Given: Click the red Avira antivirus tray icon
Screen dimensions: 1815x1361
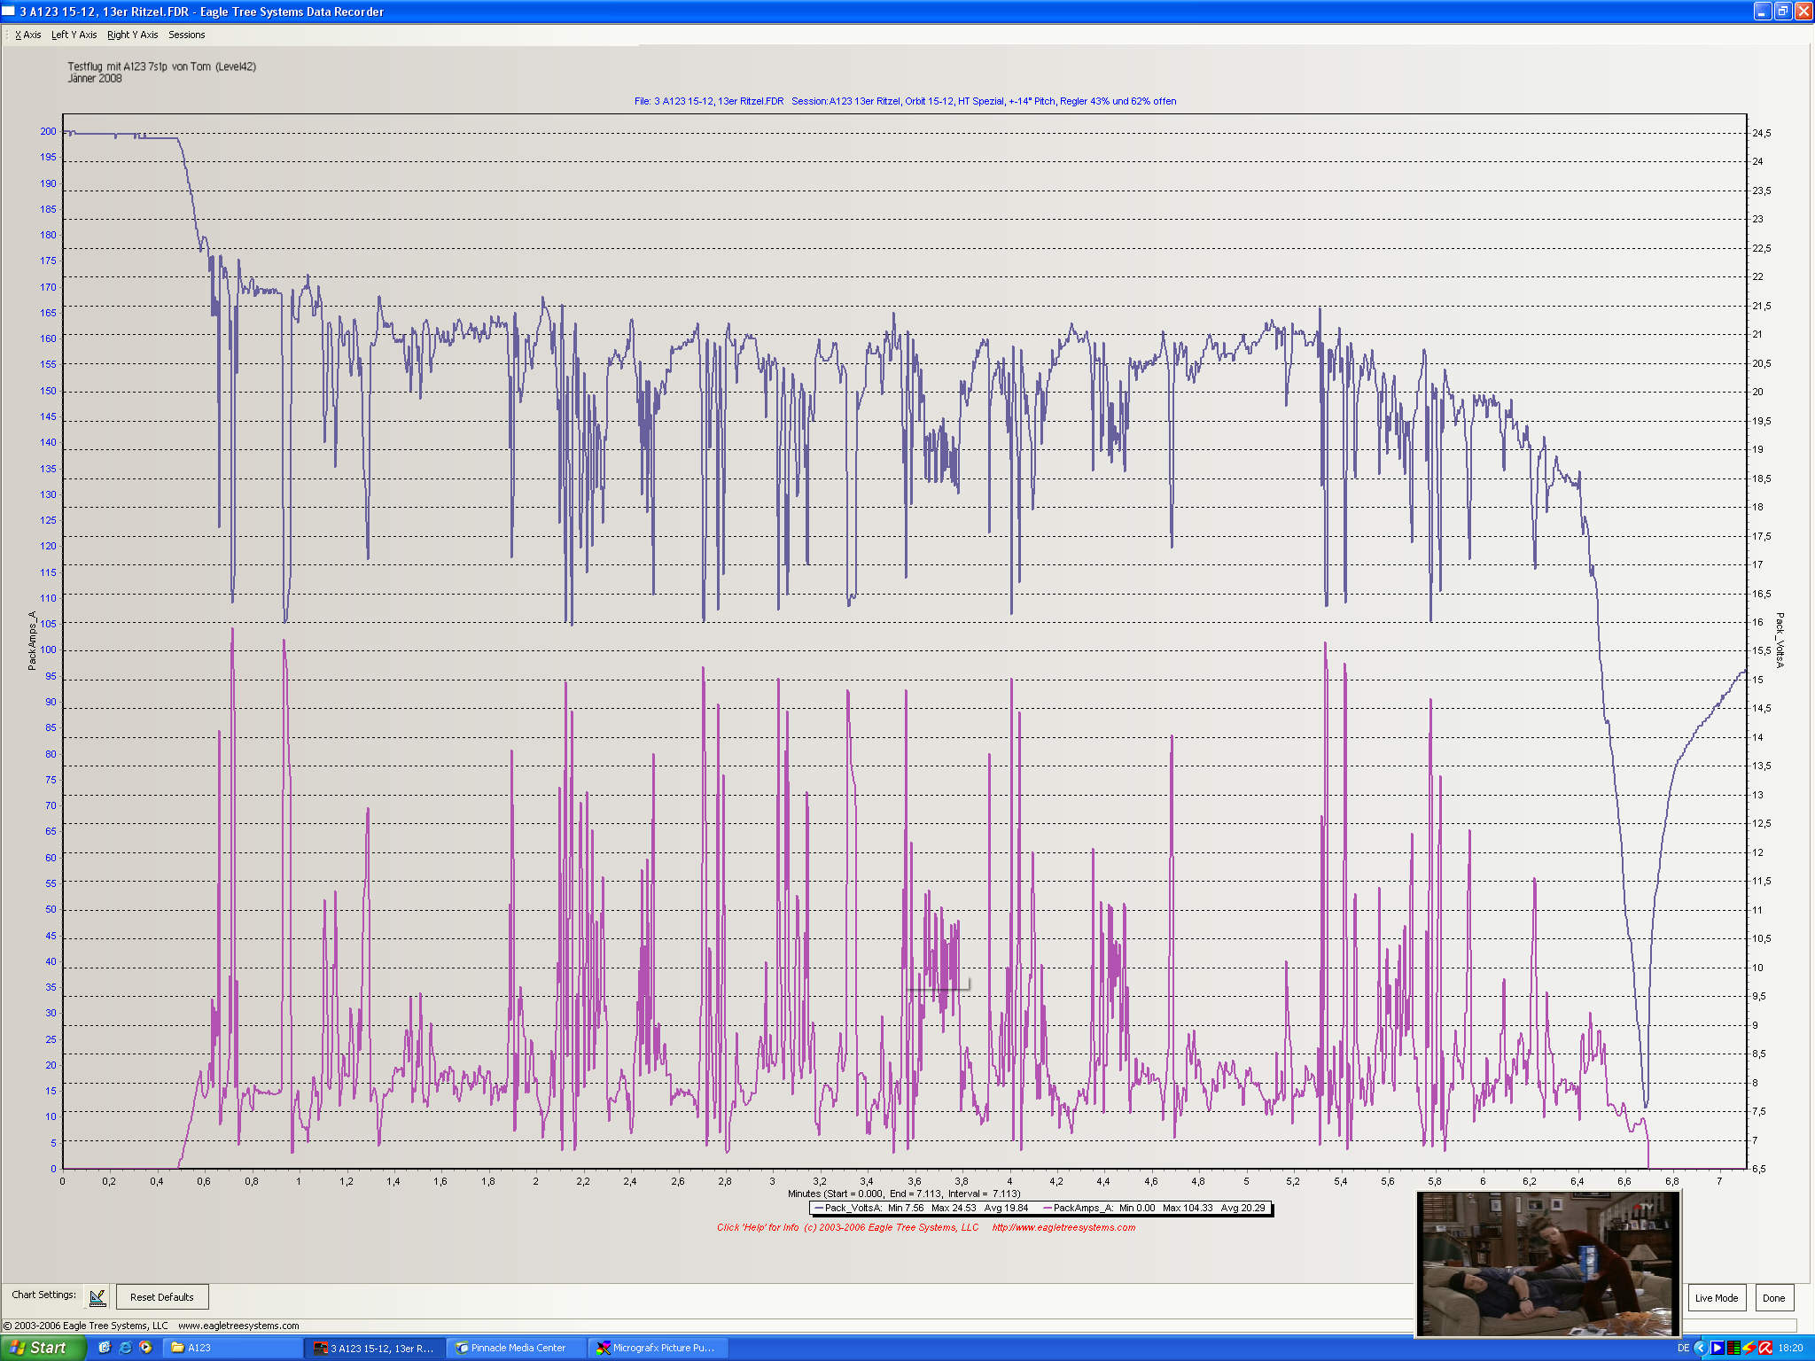Looking at the screenshot, I should tap(1765, 1348).
